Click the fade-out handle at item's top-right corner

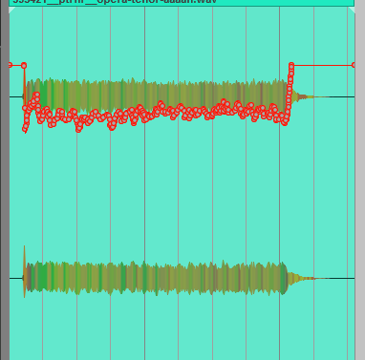(x=352, y=11)
